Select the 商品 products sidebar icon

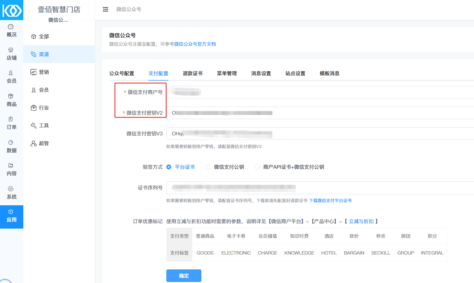click(11, 96)
